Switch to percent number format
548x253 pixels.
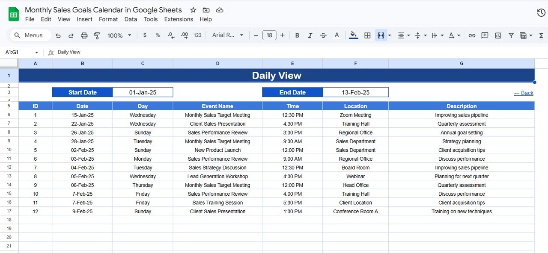(x=158, y=35)
